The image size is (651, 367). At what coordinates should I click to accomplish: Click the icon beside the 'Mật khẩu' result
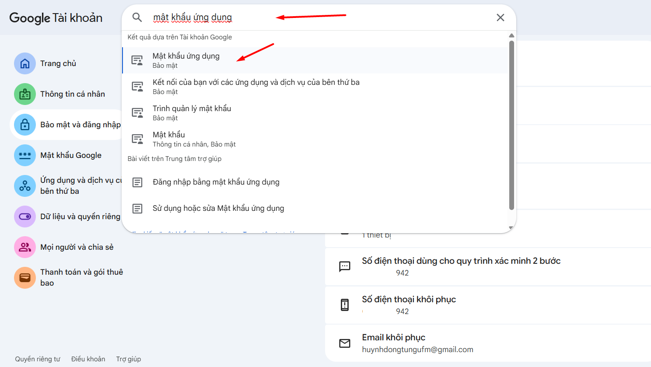coord(137,139)
